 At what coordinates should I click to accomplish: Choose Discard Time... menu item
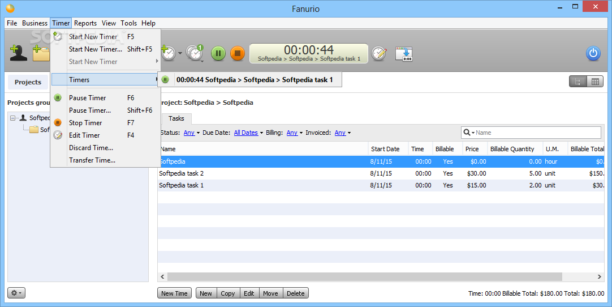(x=105, y=148)
